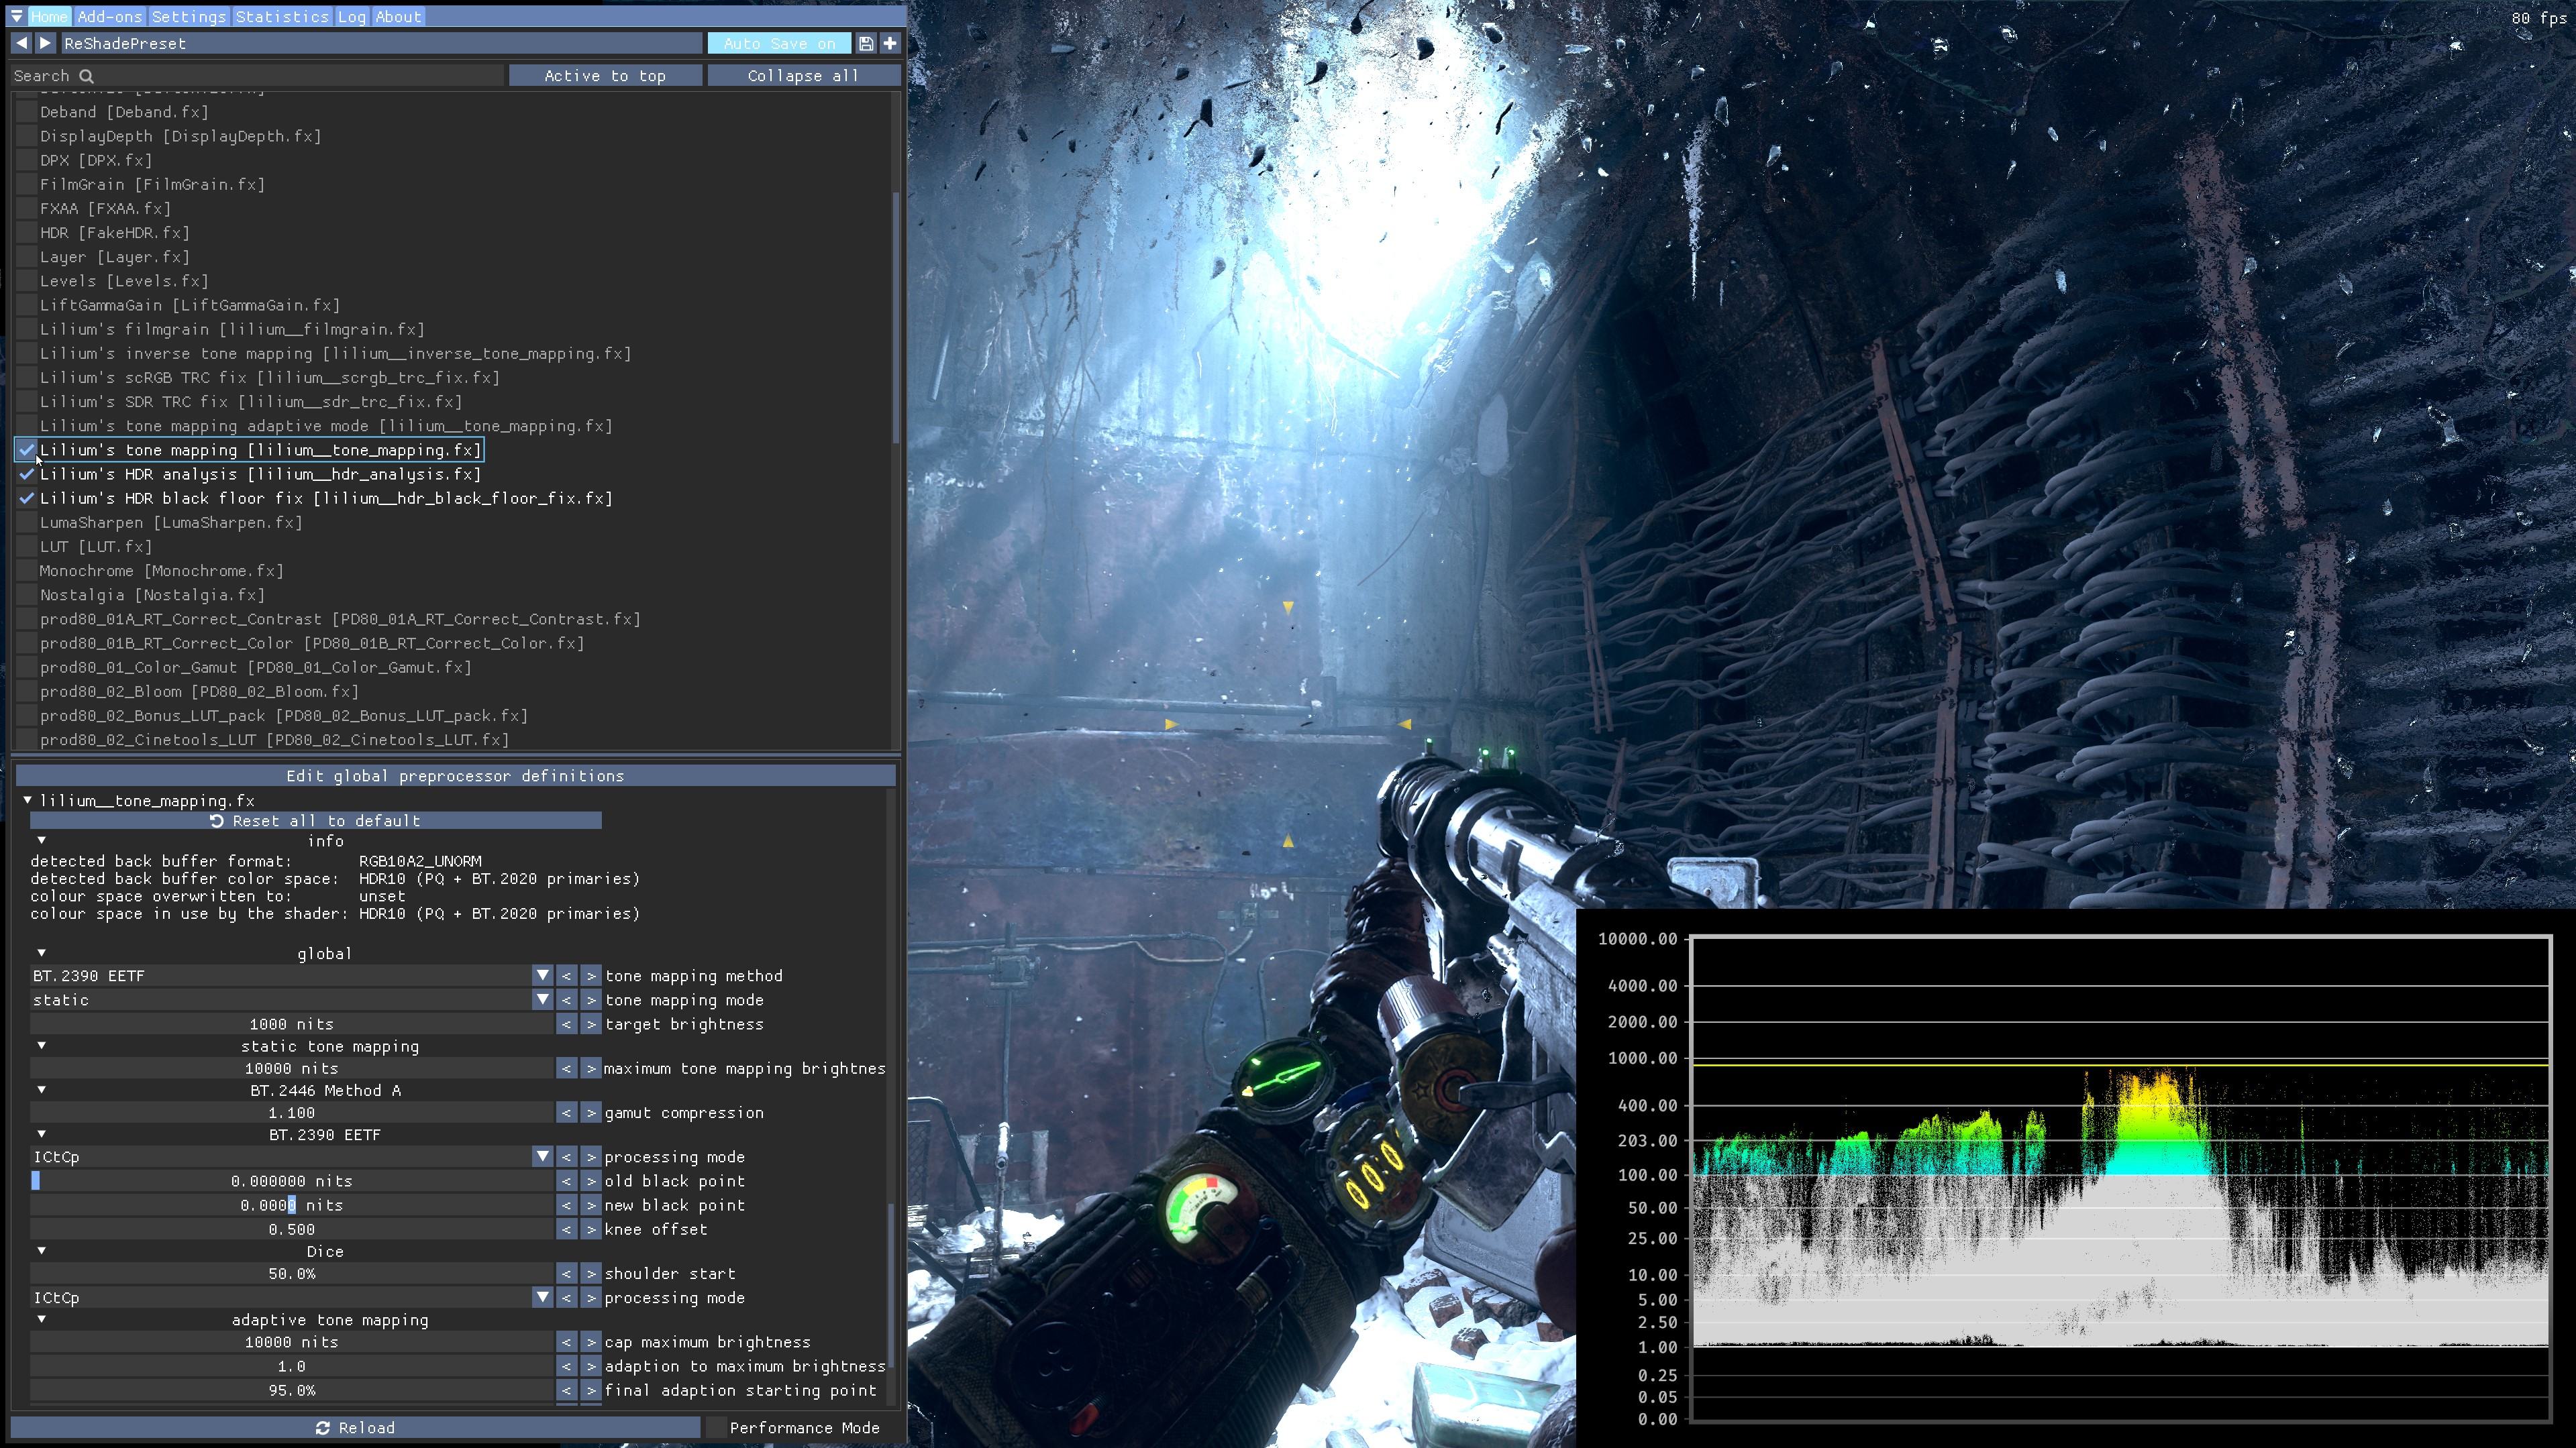Click the Collapse all button
Viewport: 2576px width, 1448px height.
803,76
